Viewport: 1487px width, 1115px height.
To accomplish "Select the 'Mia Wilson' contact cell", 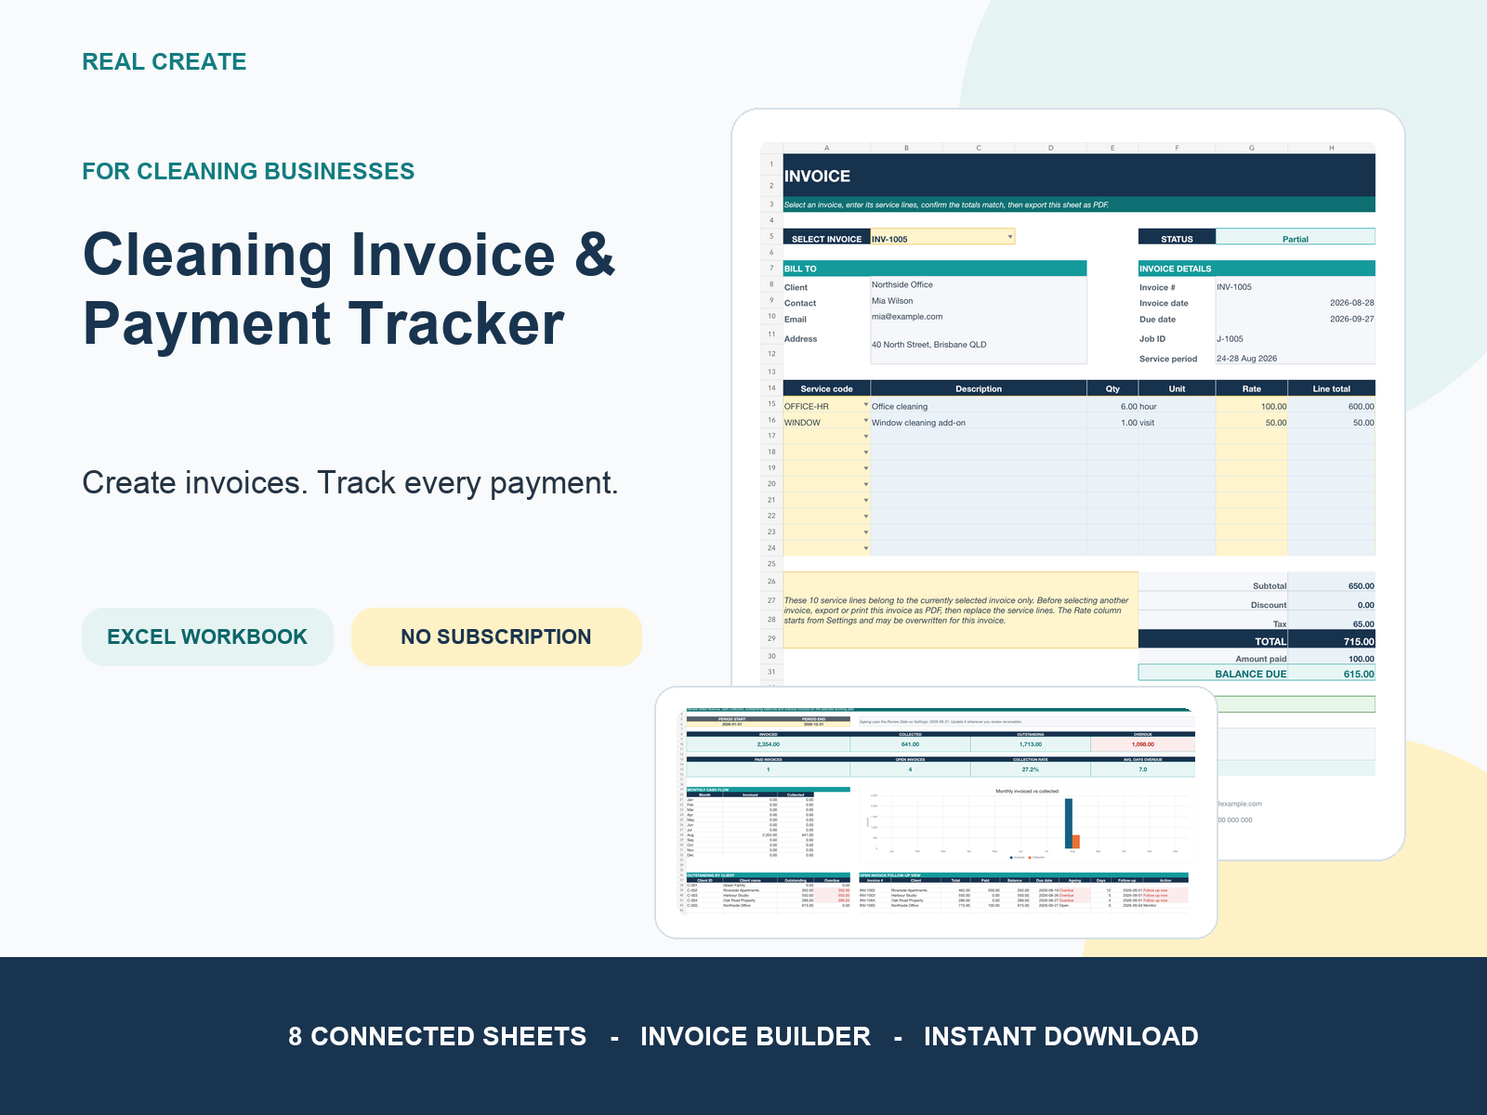I will click(979, 301).
